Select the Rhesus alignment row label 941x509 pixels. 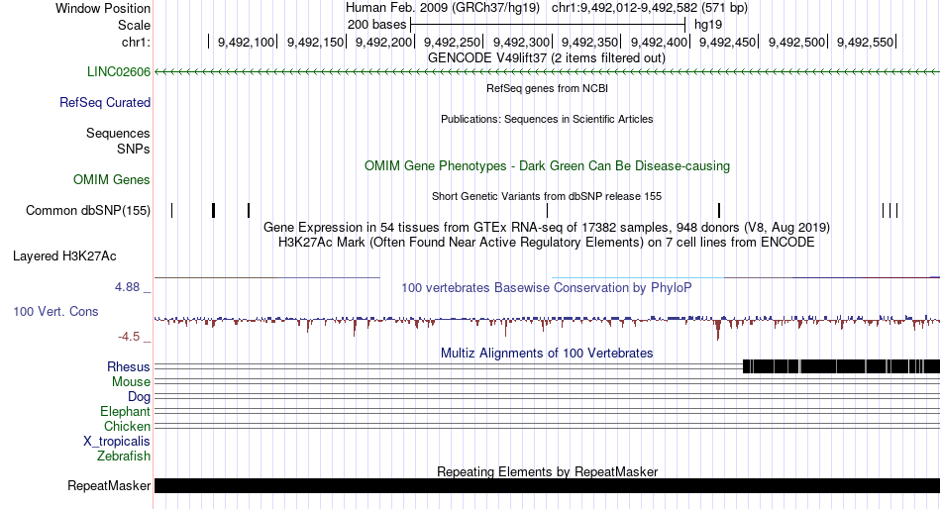pyautogui.click(x=129, y=366)
